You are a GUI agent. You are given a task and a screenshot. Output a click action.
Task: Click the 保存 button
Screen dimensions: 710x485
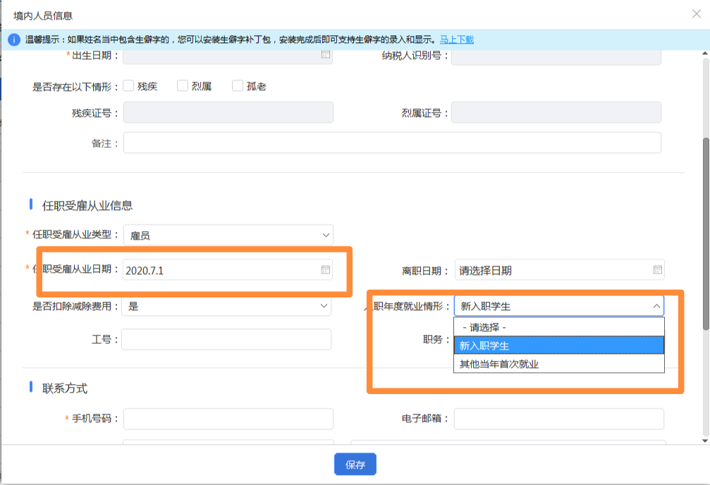coord(355,464)
